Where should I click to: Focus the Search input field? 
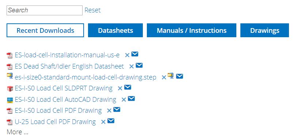click(45, 10)
